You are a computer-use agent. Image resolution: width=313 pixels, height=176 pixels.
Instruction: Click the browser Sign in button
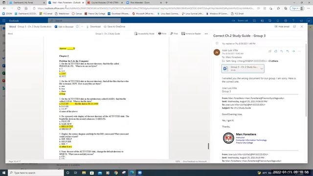[x=297, y=8]
